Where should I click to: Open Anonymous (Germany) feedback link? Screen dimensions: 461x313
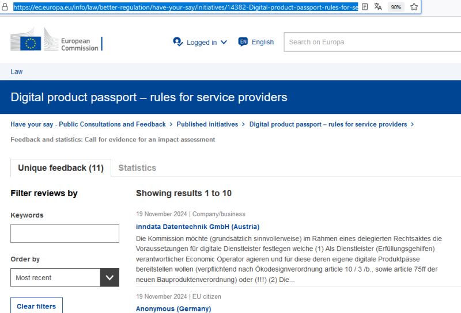pyautogui.click(x=173, y=309)
